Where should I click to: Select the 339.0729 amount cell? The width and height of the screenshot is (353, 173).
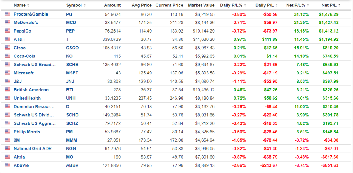pyautogui.click(x=112, y=39)
